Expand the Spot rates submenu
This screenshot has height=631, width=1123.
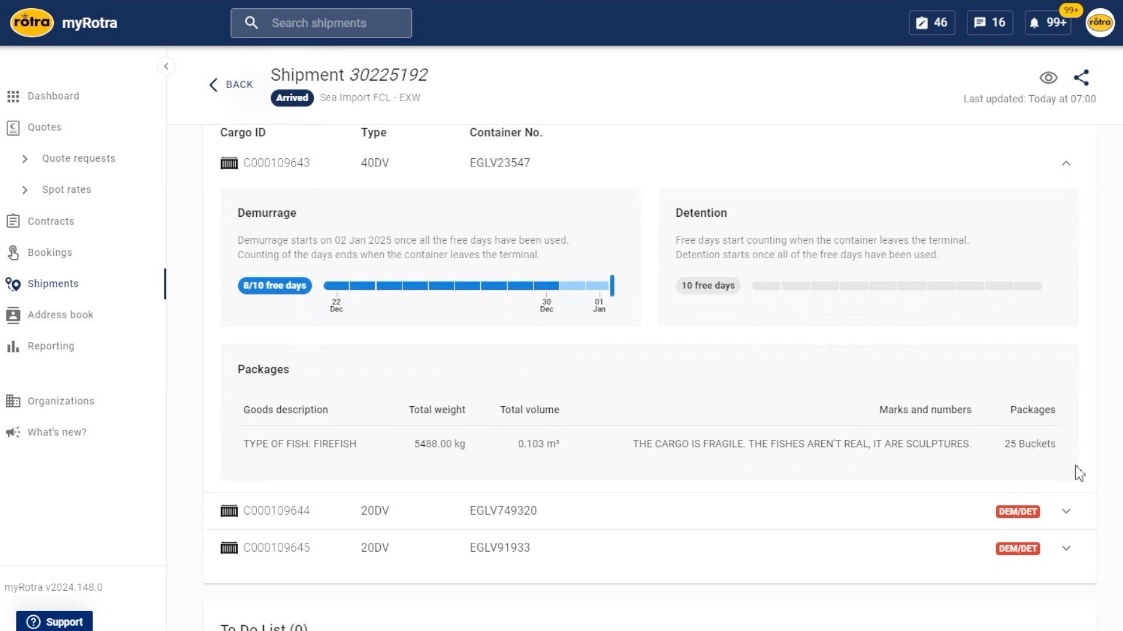(x=25, y=190)
